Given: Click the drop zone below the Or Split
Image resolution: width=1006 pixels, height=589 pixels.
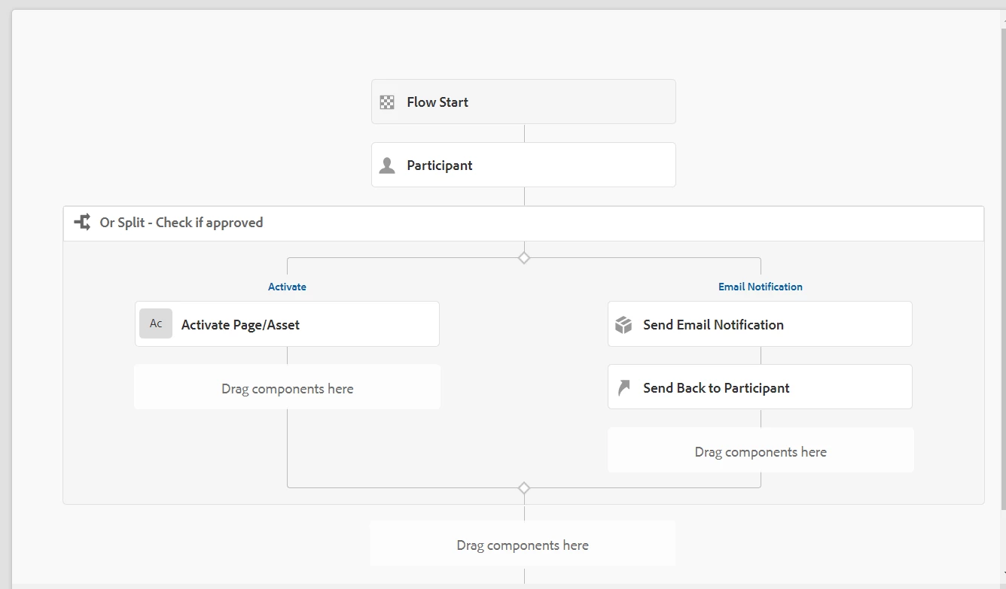Looking at the screenshot, I should click(523, 545).
